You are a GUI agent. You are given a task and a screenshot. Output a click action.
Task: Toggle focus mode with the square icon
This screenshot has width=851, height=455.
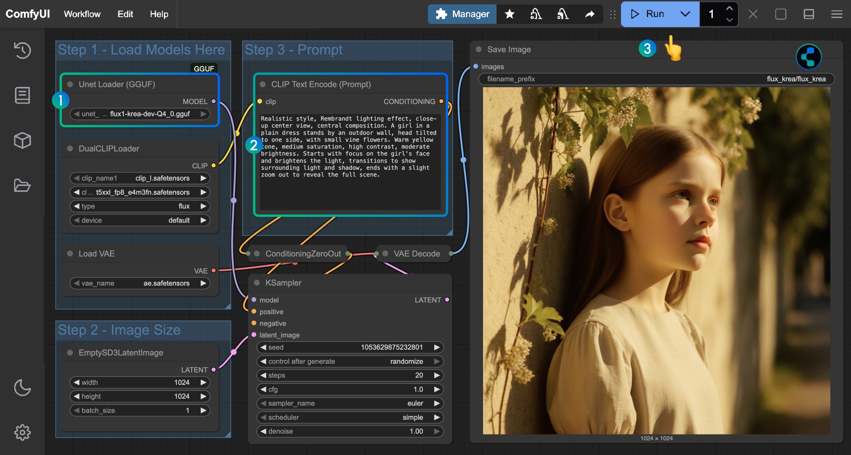tap(781, 14)
